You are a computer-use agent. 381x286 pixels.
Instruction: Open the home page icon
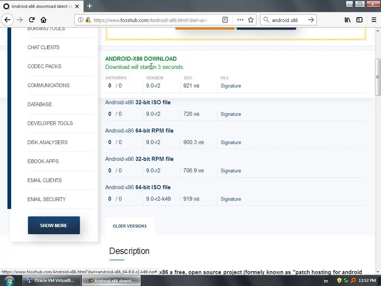44,20
